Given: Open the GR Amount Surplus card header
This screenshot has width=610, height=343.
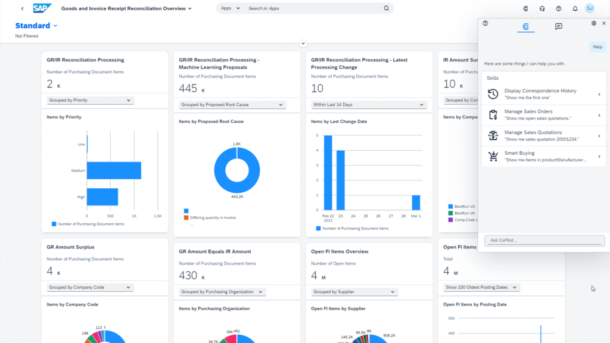Looking at the screenshot, I should point(105,260).
